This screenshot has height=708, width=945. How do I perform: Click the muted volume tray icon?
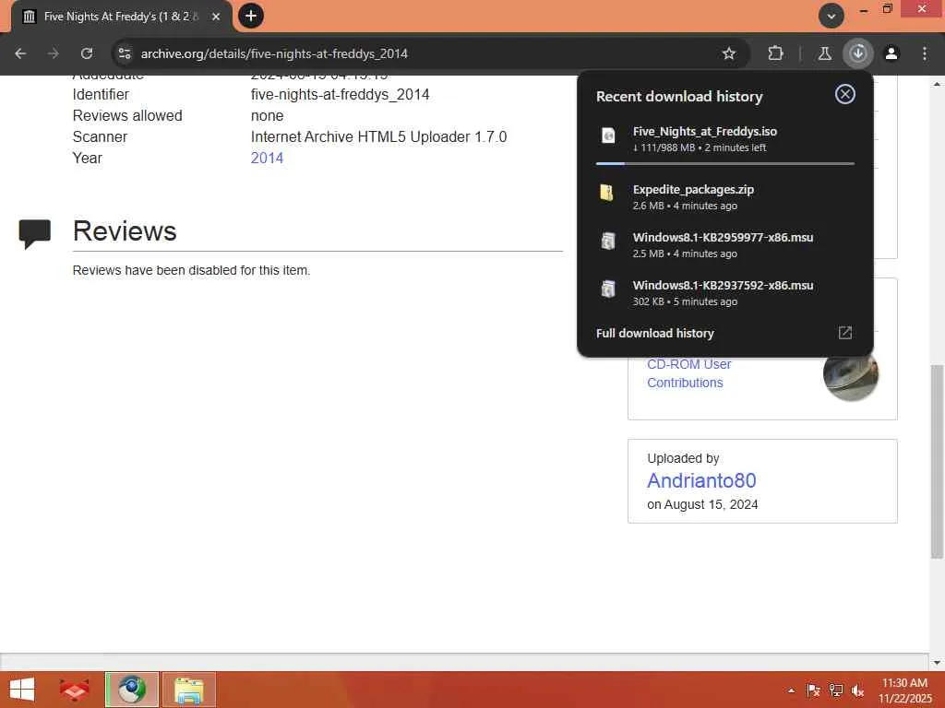(x=857, y=690)
